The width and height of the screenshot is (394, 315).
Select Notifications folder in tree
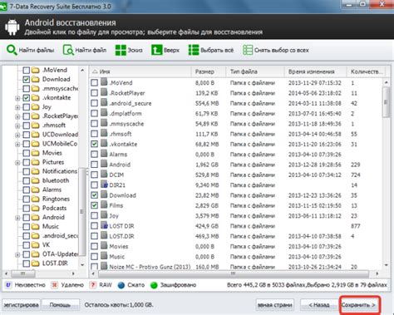tap(60, 171)
